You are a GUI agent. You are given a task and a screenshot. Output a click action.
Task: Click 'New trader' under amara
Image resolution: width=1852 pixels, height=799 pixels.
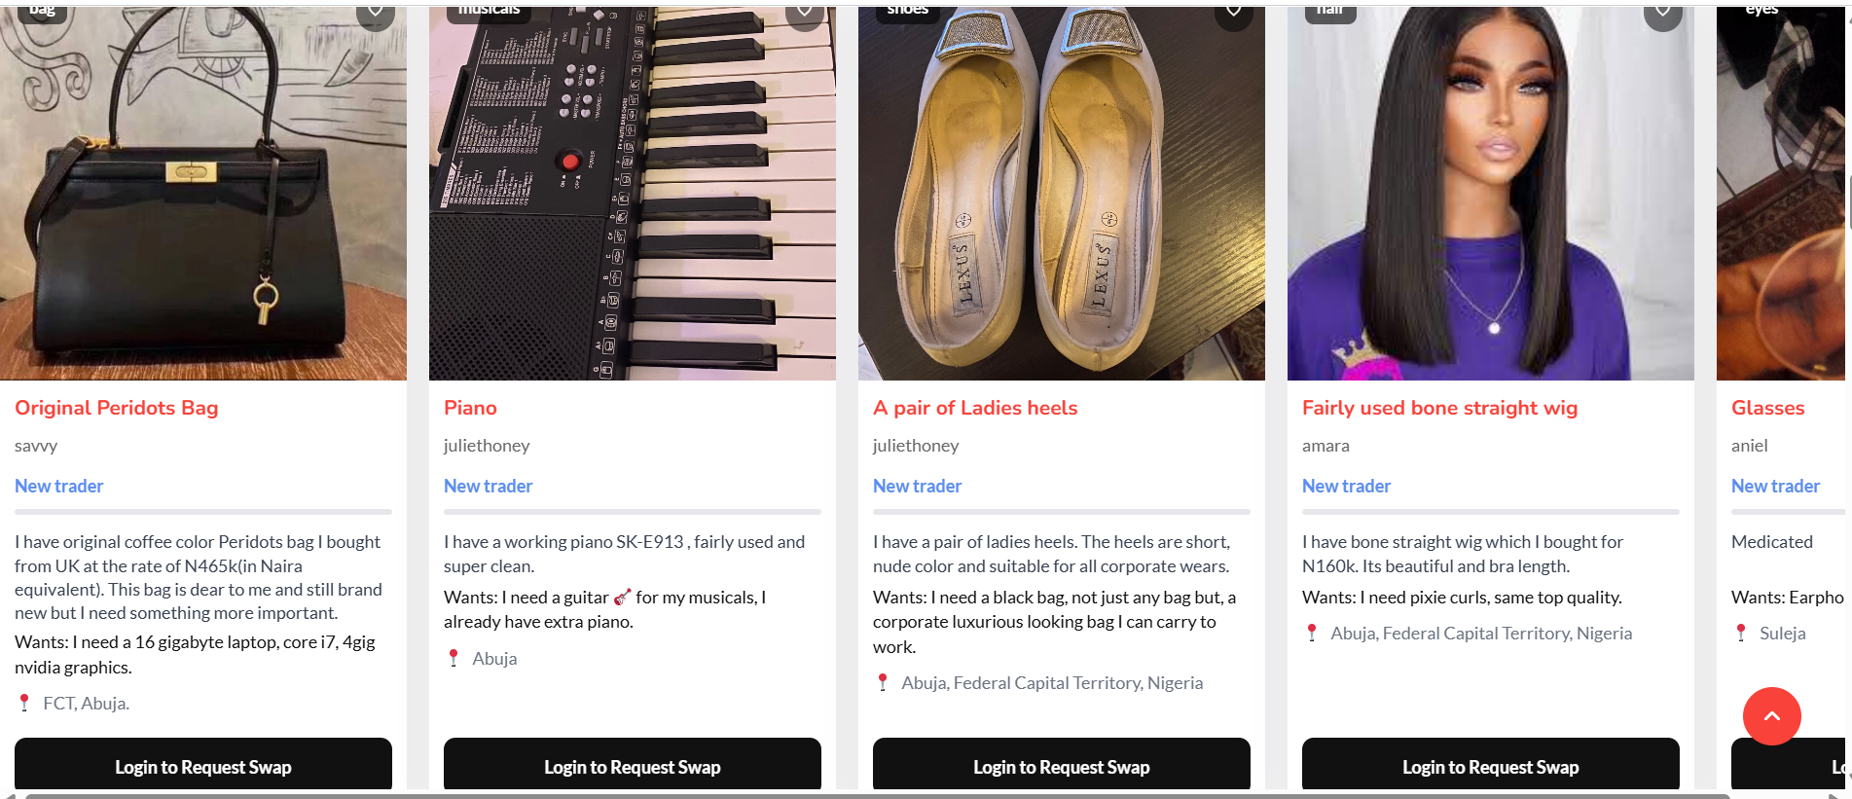click(x=1346, y=486)
